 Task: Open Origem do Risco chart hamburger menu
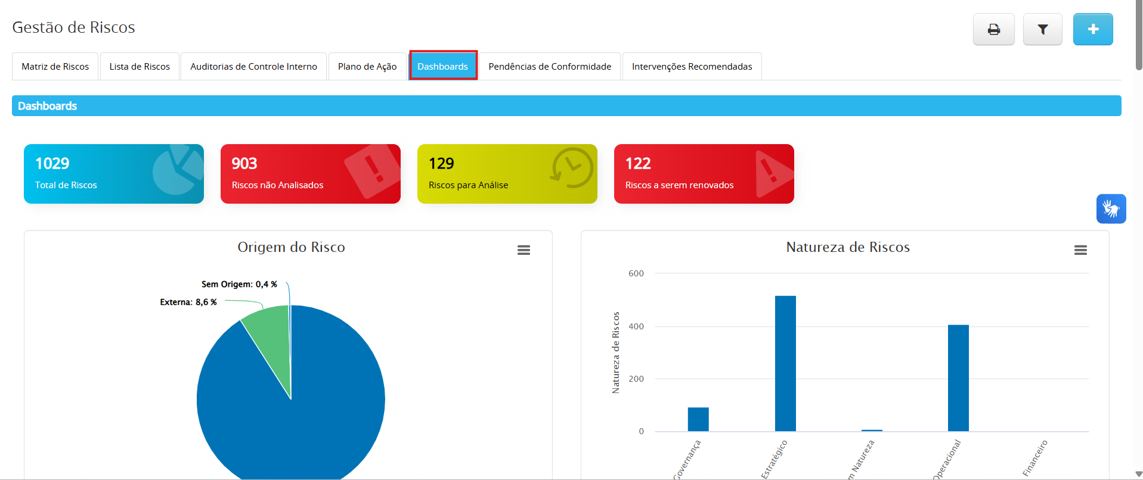point(524,250)
